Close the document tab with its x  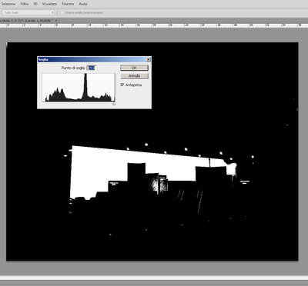(x=56, y=20)
